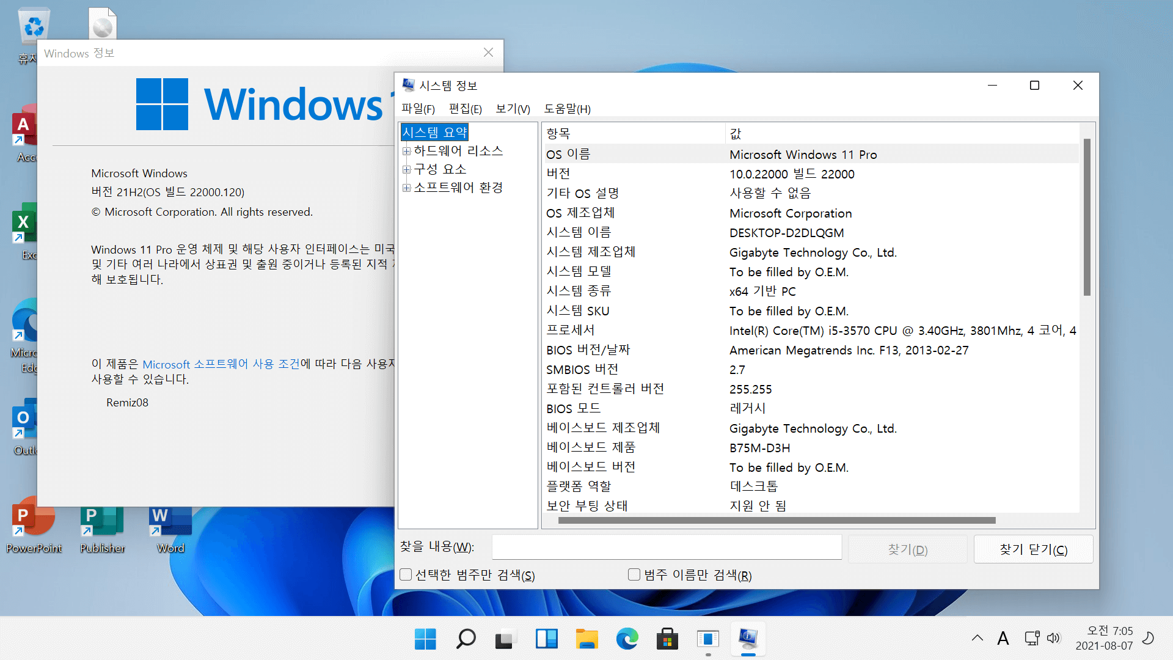Select the SMBIOS 버전 row
This screenshot has height=660, width=1173.
click(811, 369)
